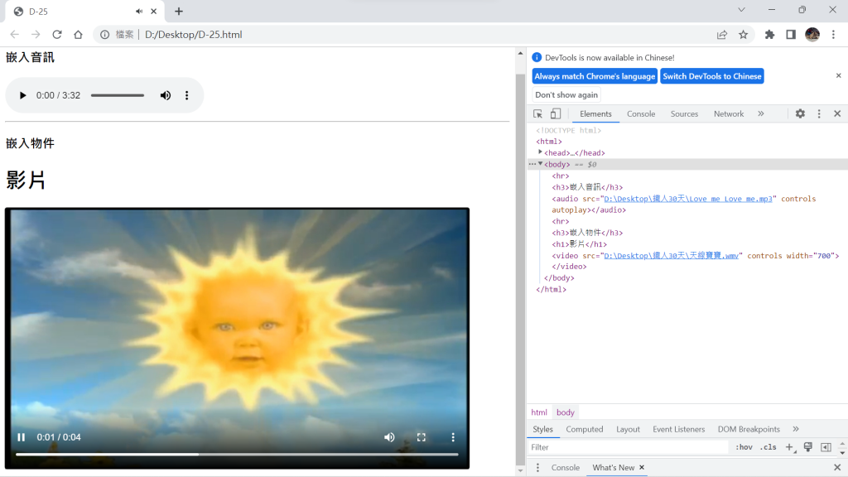The height and width of the screenshot is (477, 848).
Task: Open the Event Listeners tab
Action: (679, 430)
